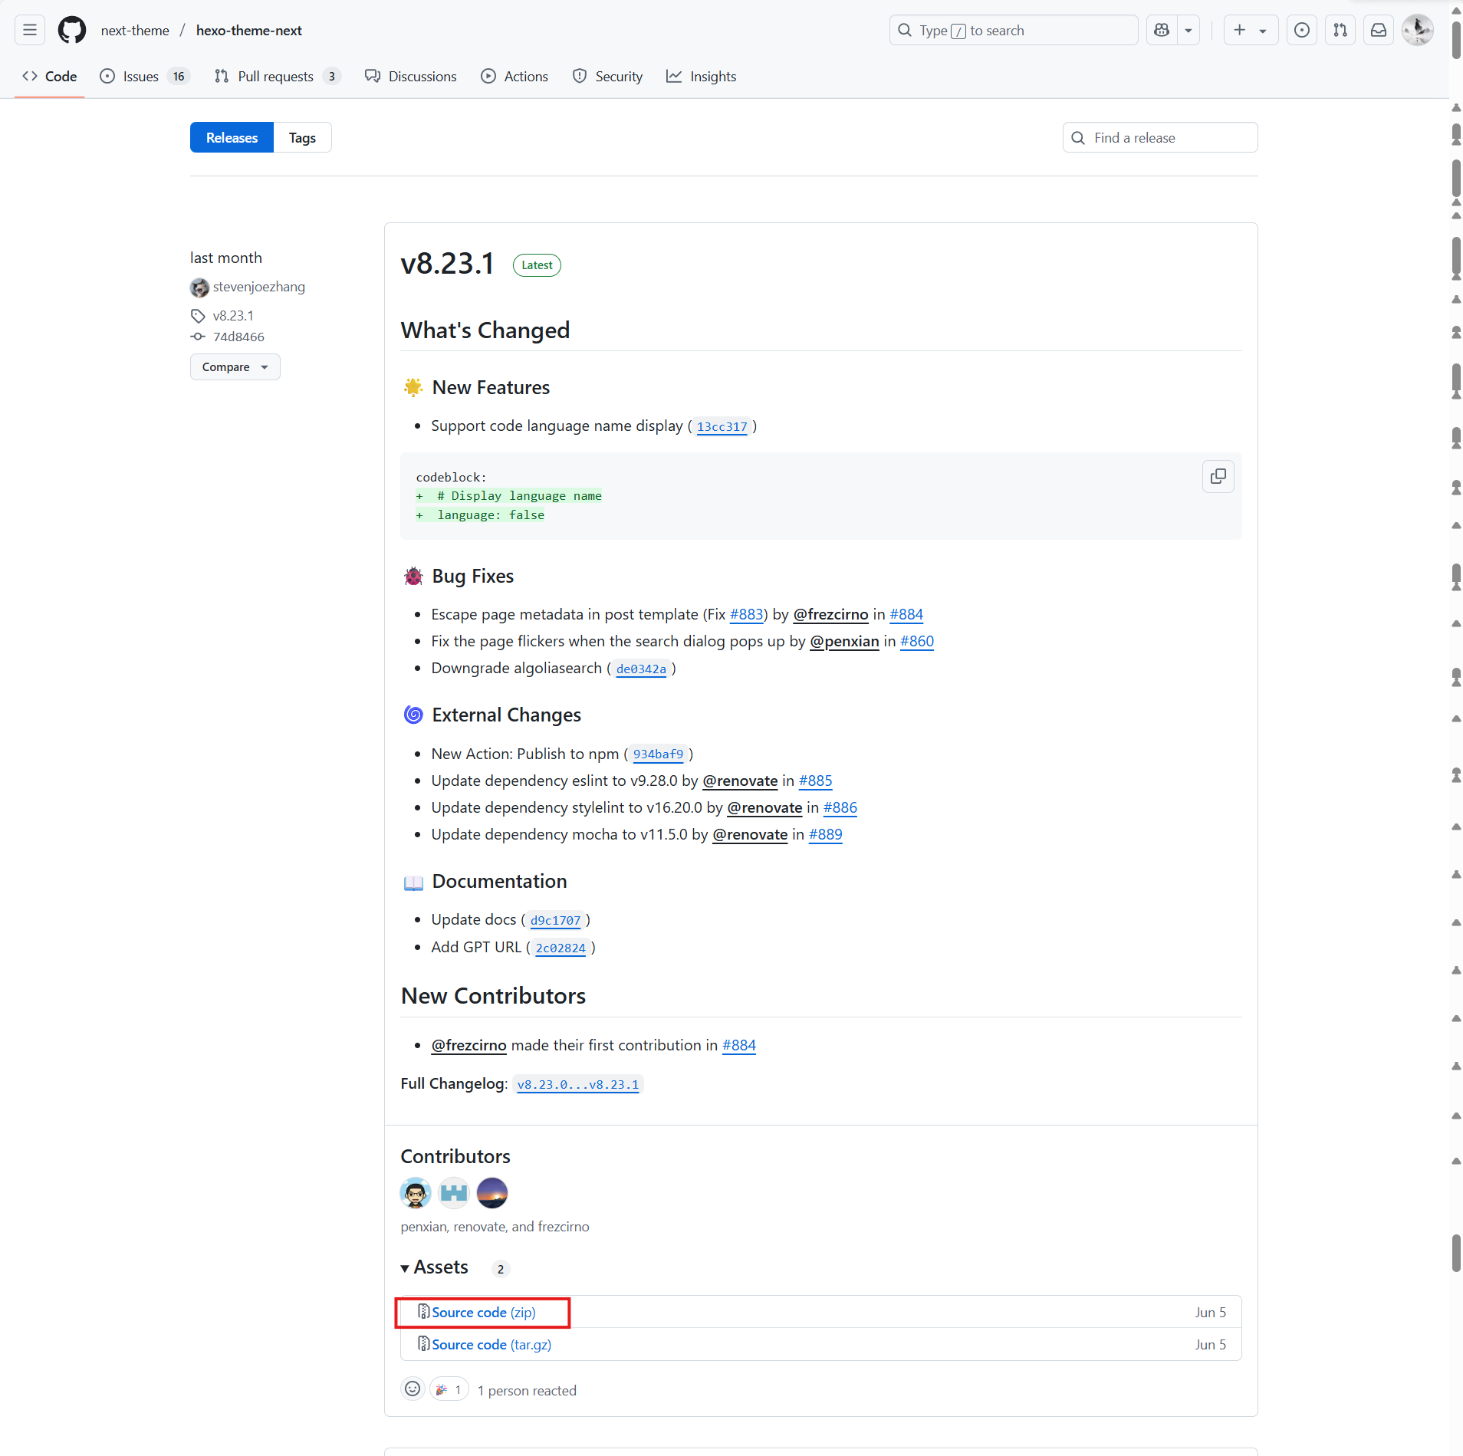Open the hamburger navigation menu
The height and width of the screenshot is (1456, 1463).
point(30,31)
